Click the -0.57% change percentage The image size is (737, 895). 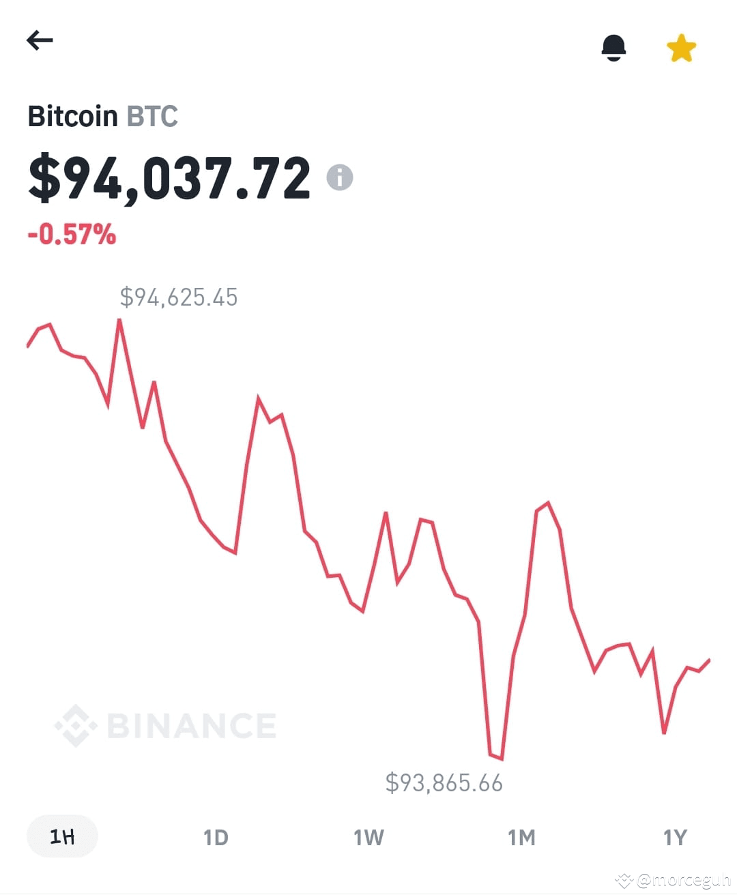(72, 234)
